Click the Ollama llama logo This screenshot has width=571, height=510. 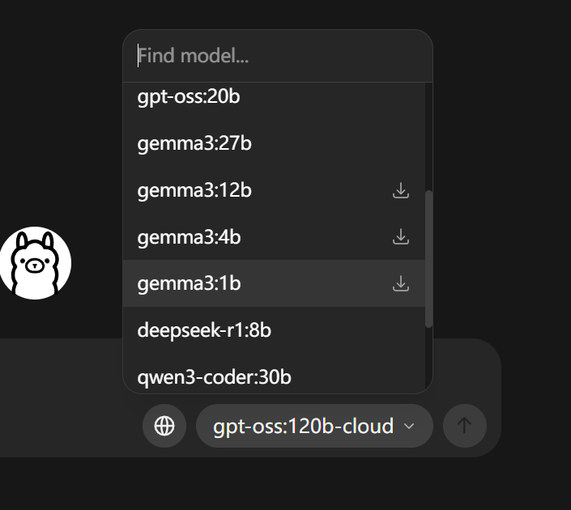pyautogui.click(x=36, y=263)
